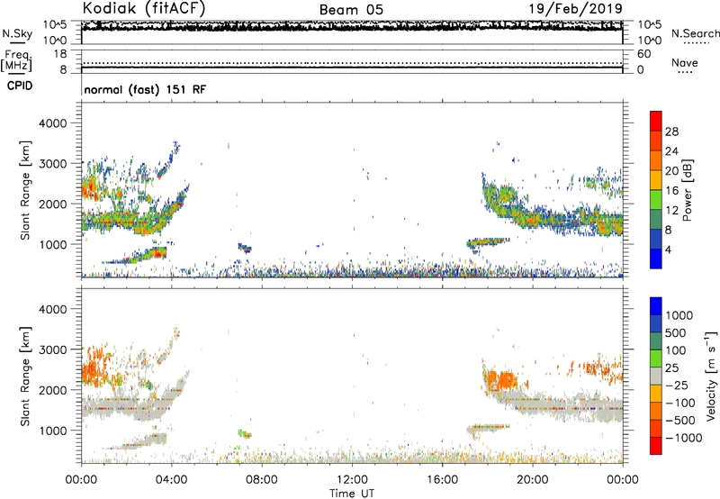Click "Slant Range [km]" label of the power panel
This screenshot has width=720, height=499.
(25, 190)
